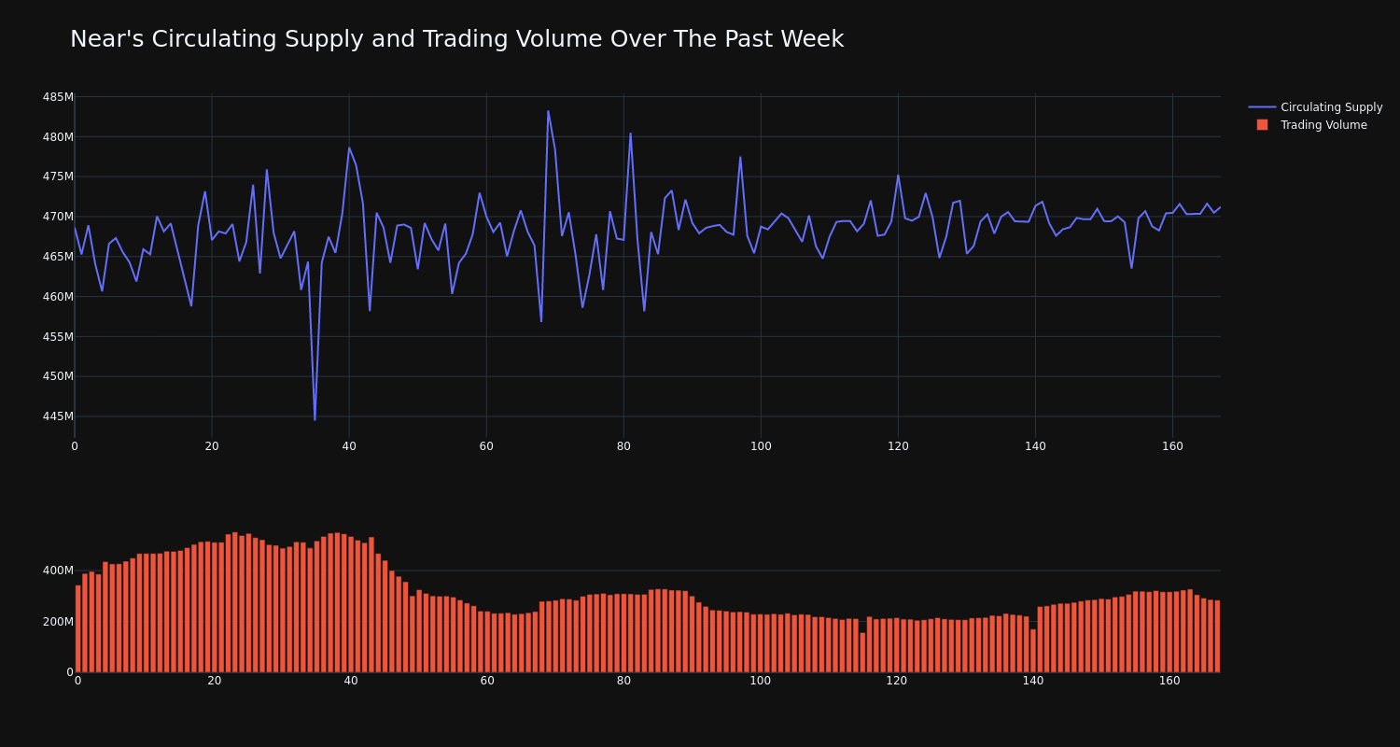Select the 480M y-axis label
Screen dimensions: 1400x747
point(58,137)
